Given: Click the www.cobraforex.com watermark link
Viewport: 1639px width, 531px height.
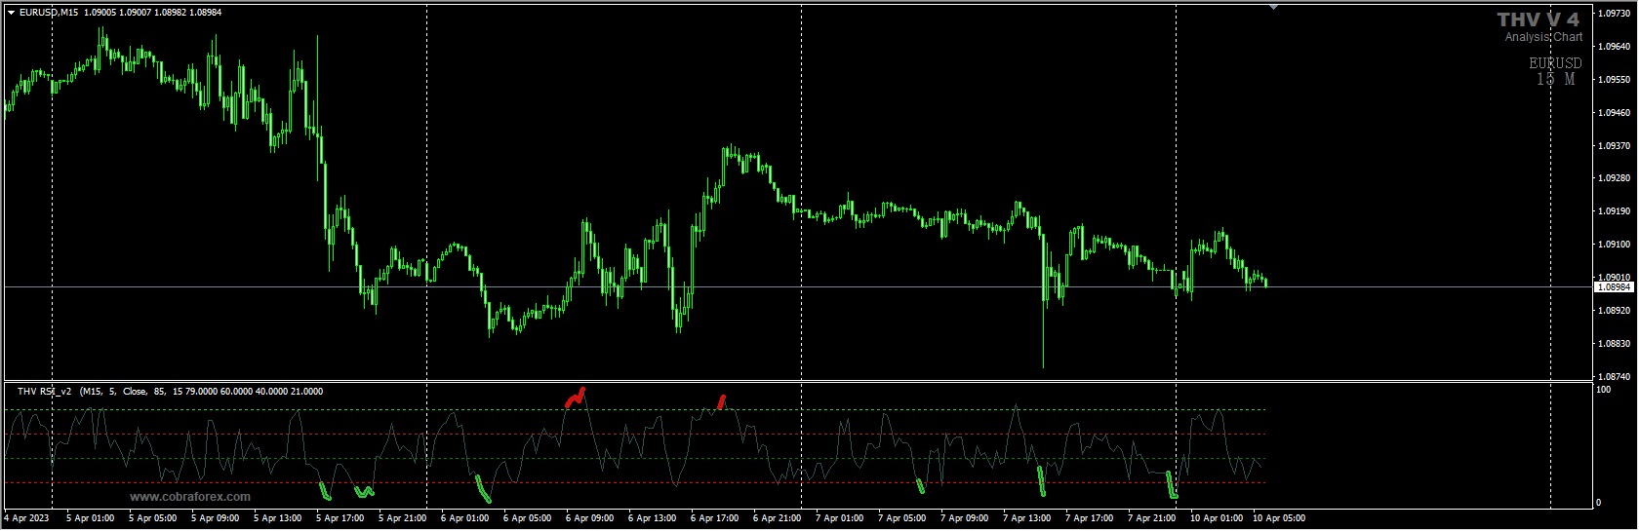Looking at the screenshot, I should click(190, 497).
